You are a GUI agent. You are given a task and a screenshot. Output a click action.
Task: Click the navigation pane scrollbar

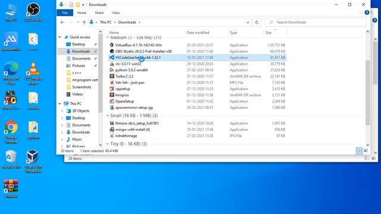[x=101, y=73]
